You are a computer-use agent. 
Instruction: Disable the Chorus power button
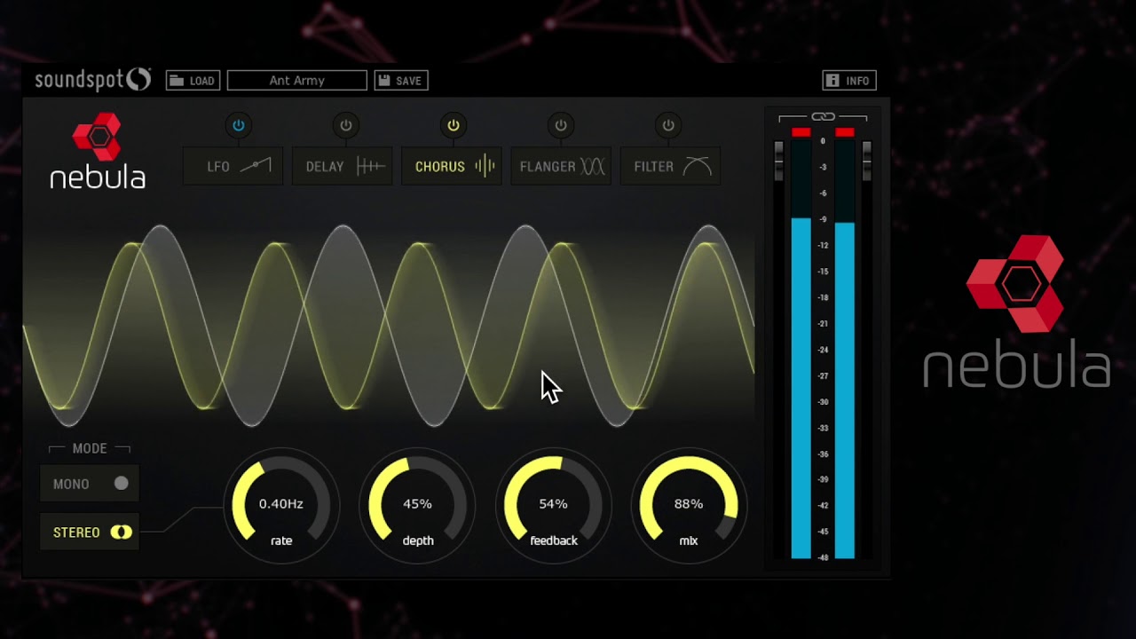click(x=454, y=125)
